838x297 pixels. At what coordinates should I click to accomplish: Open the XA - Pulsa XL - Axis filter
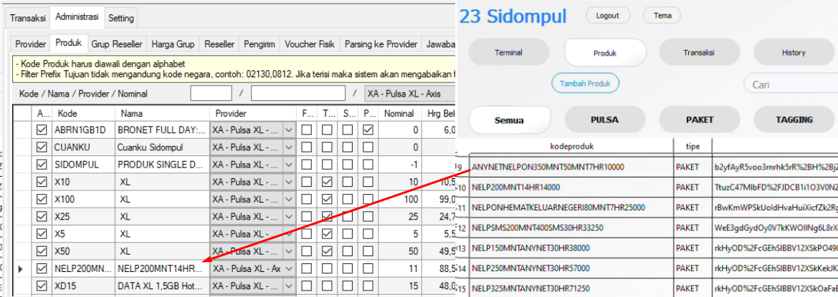coord(409,94)
